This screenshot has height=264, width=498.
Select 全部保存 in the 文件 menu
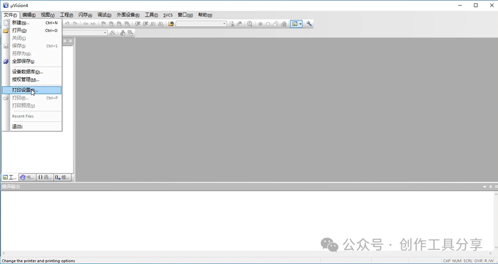32,61
